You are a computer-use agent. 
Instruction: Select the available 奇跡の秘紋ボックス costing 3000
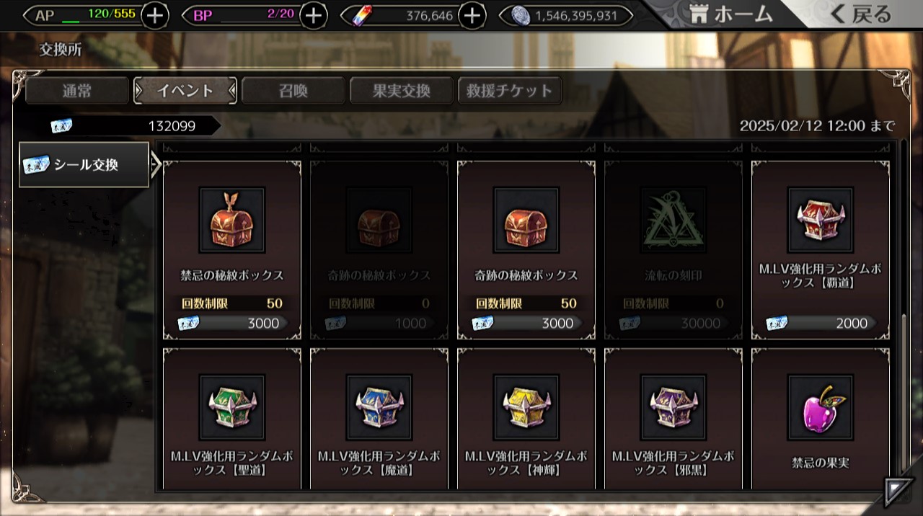(x=526, y=221)
